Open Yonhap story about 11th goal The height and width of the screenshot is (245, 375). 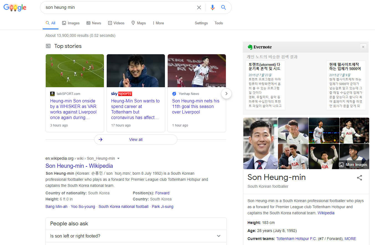[196, 106]
